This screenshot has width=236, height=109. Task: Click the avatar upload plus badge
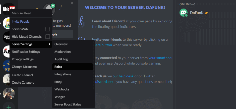(x=53, y=6)
